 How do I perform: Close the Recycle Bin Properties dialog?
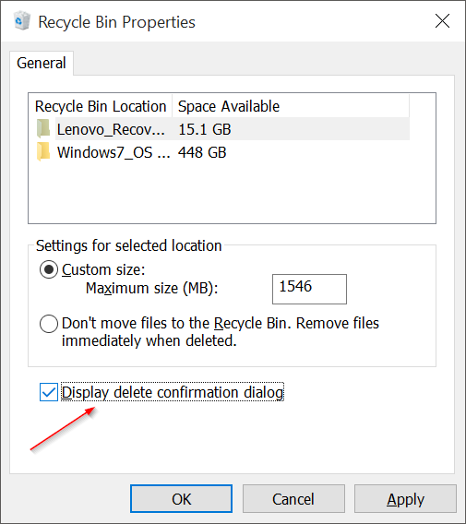click(442, 21)
